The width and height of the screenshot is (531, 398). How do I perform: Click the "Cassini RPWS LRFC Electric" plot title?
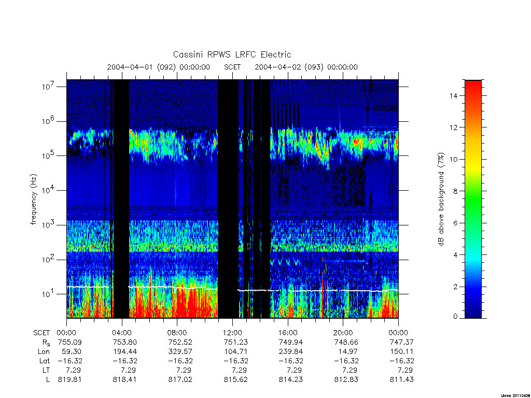coord(232,54)
